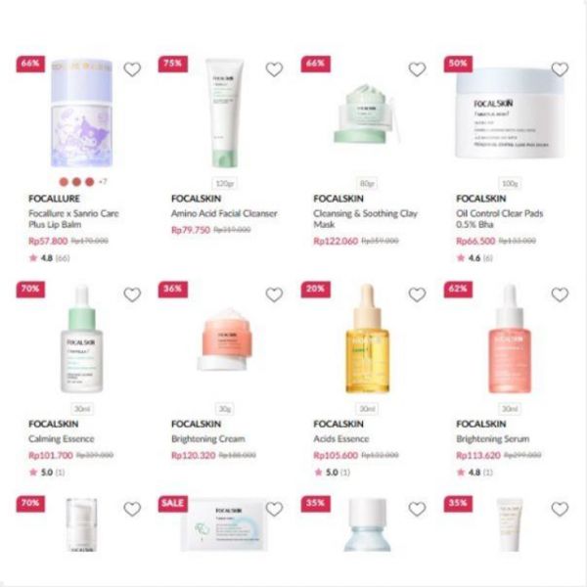587x587 pixels.
Task: Save Brightening Cream with heart icon
Action: [274, 294]
